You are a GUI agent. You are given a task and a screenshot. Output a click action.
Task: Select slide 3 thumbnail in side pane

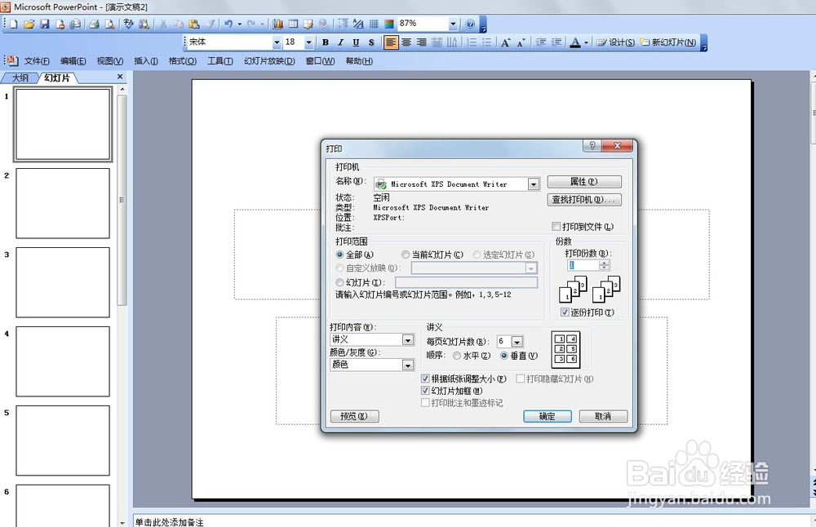pos(63,282)
